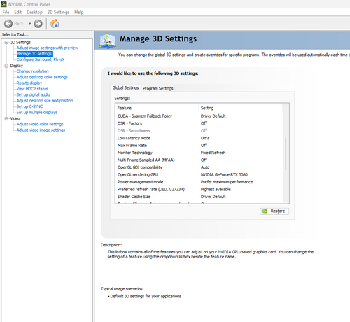Open the Help menu
Screen dimensions: 350x322
pos(79,12)
